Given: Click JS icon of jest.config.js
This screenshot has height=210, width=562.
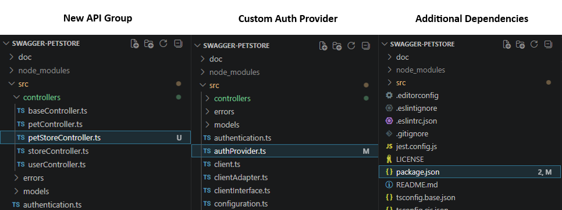Looking at the screenshot, I should 389,146.
